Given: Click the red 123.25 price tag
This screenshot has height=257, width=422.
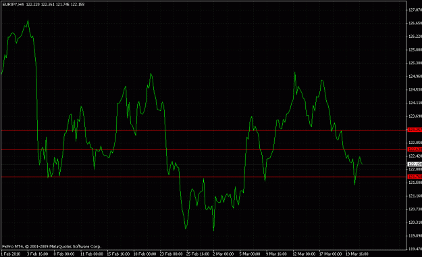Looking at the screenshot, I should click(415, 130).
